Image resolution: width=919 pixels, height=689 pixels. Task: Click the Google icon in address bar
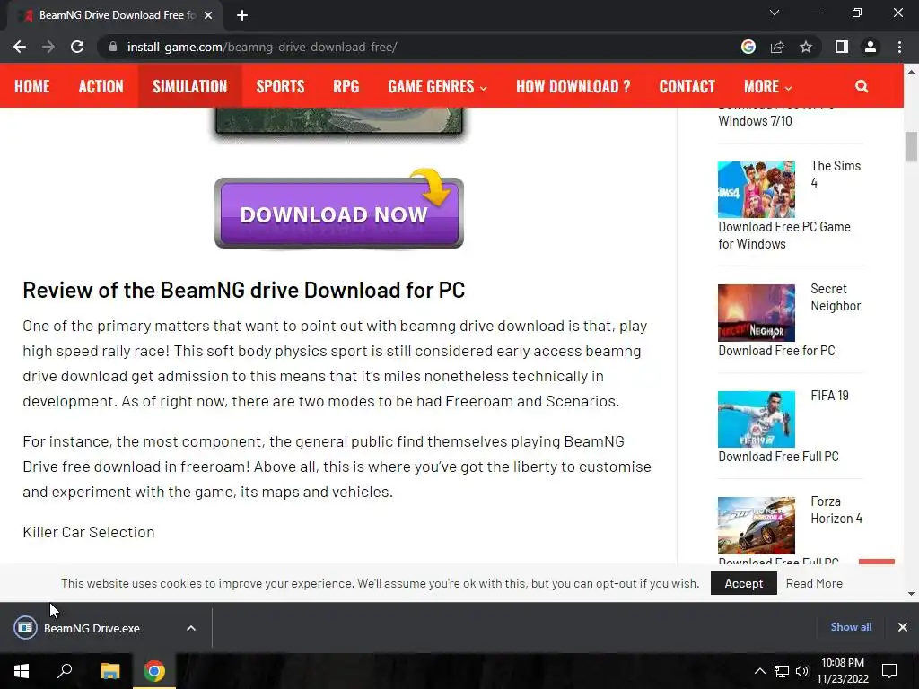748,47
